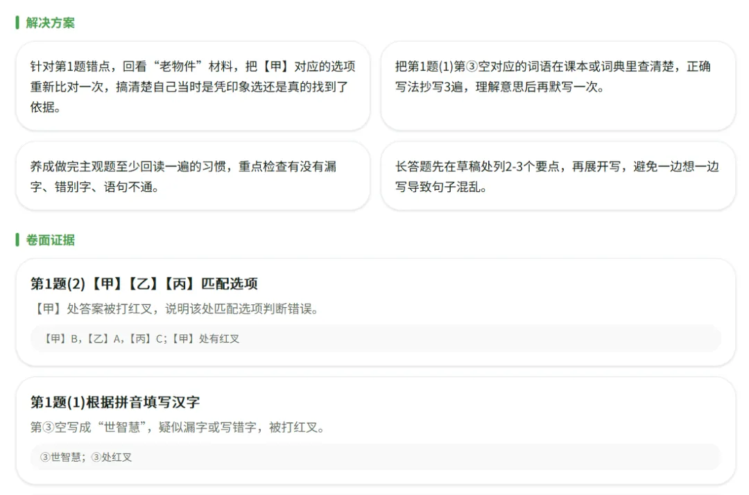Click evidence line 【甲】B,【乙】A,【丙】C
The image size is (749, 495).
375,339
